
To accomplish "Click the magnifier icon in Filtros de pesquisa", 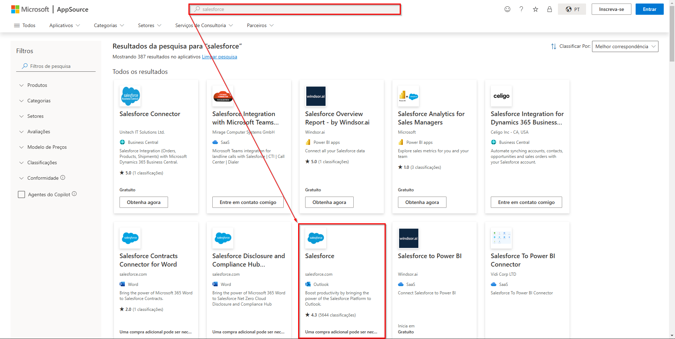I will coord(25,66).
